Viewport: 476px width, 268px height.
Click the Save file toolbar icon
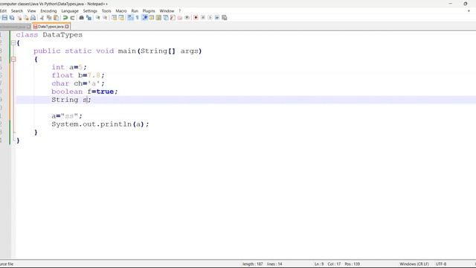[x=4, y=18]
